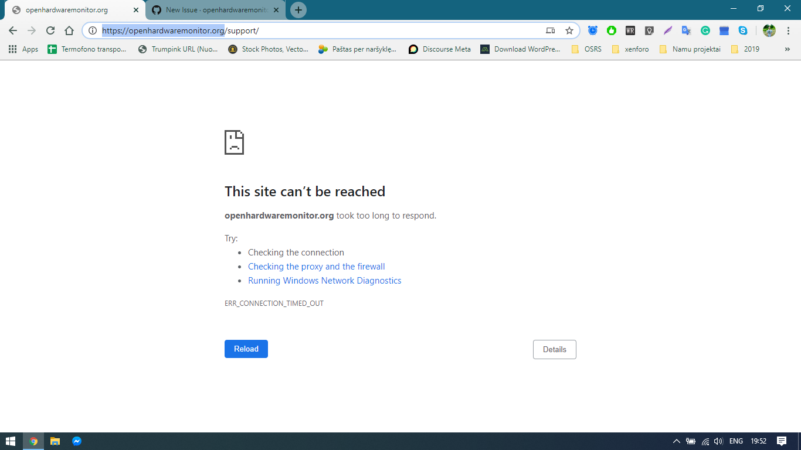Open the Skype extension

(x=743, y=30)
